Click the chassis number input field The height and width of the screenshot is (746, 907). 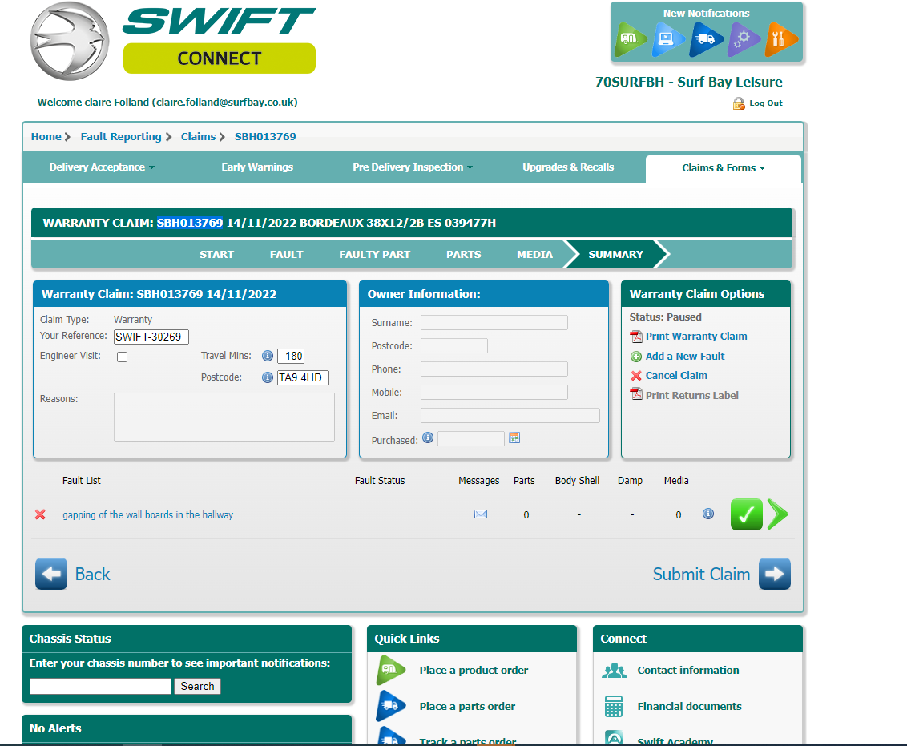tap(101, 687)
